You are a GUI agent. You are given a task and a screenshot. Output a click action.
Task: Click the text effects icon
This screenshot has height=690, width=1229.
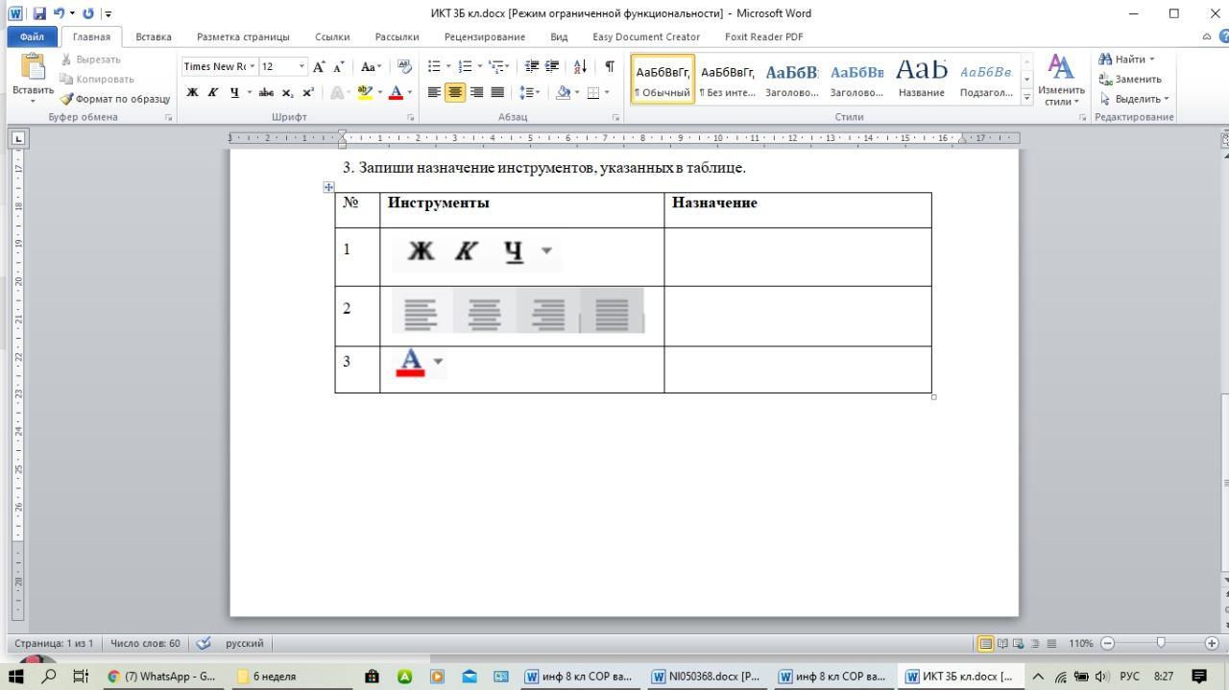click(x=336, y=93)
